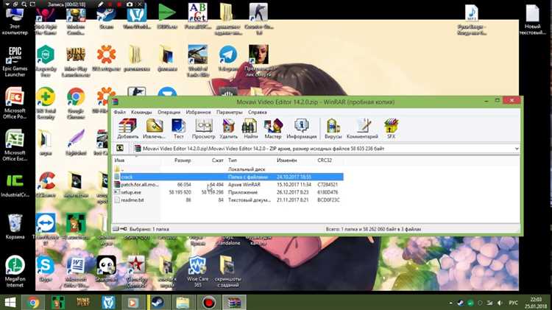Select Microsoft Office PowerPoint desktop shortcut
Image resolution: width=552 pixels, height=310 pixels.
point(15,104)
